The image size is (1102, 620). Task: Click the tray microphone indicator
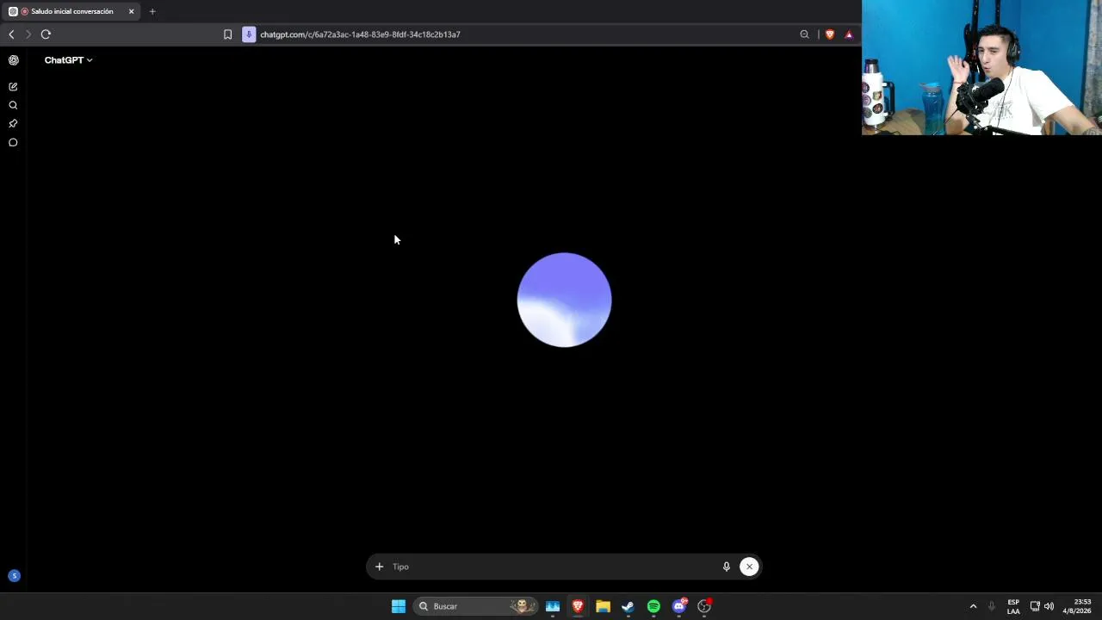(x=992, y=606)
